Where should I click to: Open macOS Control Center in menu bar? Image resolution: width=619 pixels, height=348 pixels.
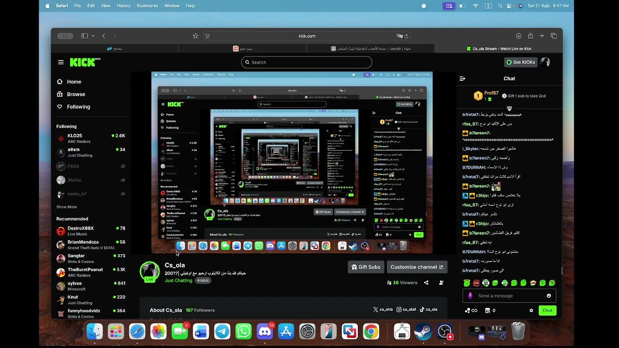click(510, 6)
